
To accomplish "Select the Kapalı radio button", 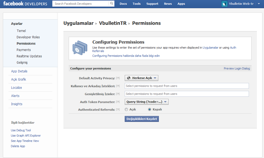I will point(150,109).
